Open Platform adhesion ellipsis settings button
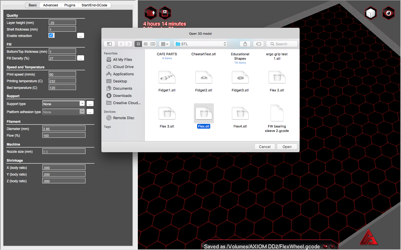This screenshot has height=250, width=401. point(90,112)
